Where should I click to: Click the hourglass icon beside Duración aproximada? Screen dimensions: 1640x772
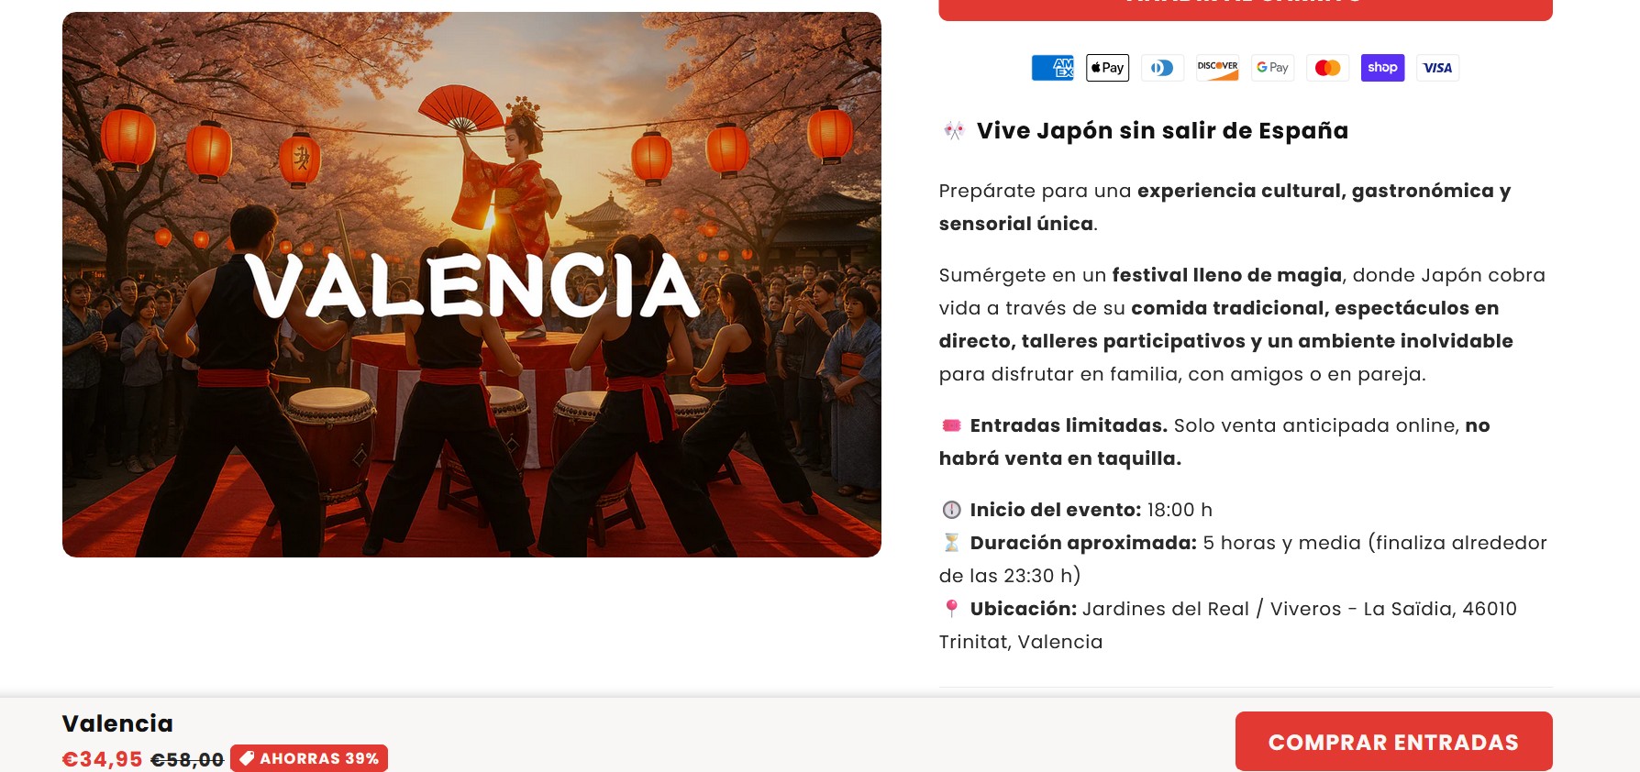click(951, 543)
